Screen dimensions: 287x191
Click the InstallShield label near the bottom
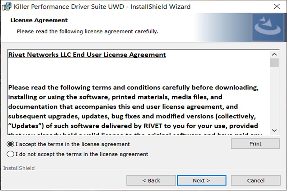click(18, 168)
